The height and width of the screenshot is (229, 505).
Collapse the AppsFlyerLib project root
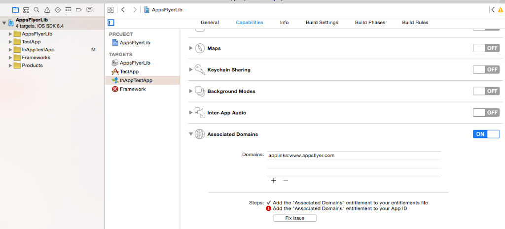[4, 23]
